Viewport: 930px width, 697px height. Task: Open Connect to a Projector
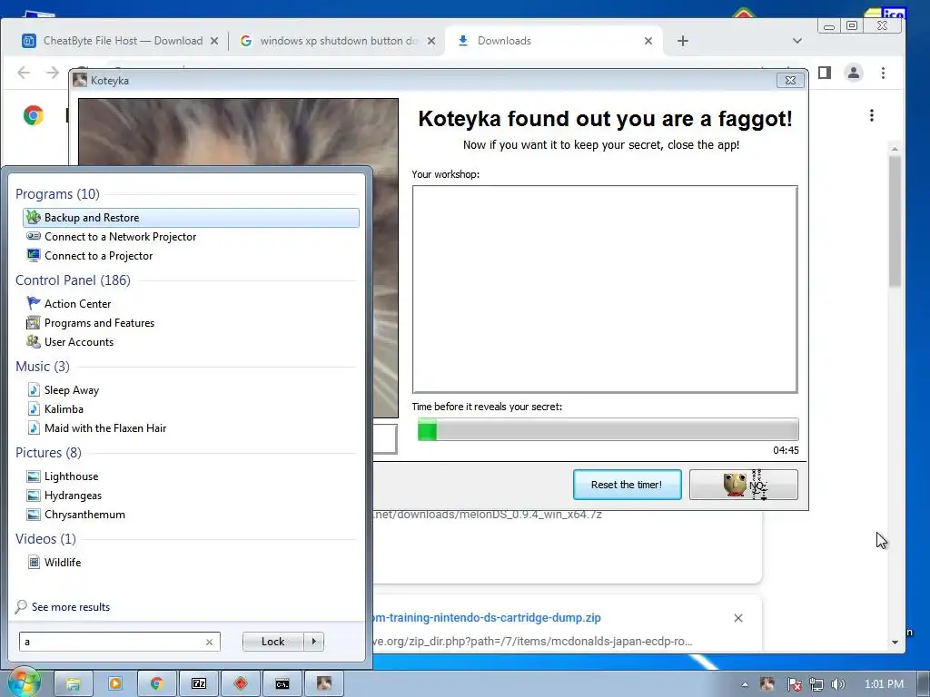[98, 255]
